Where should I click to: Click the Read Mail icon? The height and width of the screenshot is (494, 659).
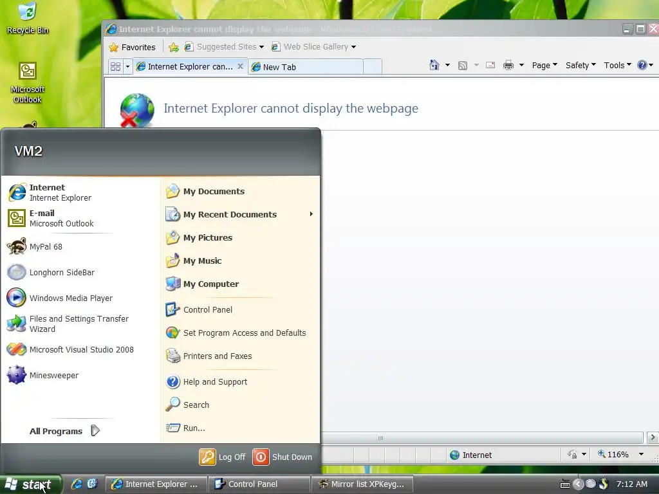point(490,65)
